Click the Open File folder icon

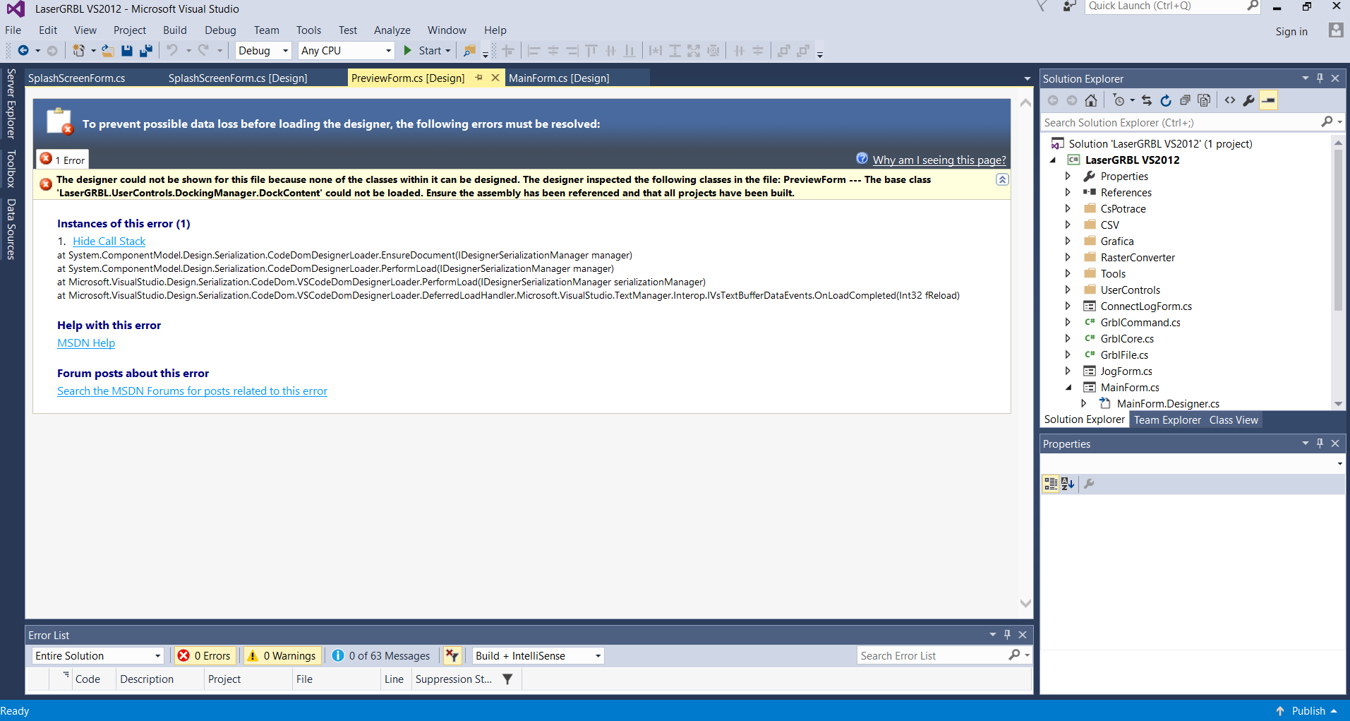(x=107, y=50)
